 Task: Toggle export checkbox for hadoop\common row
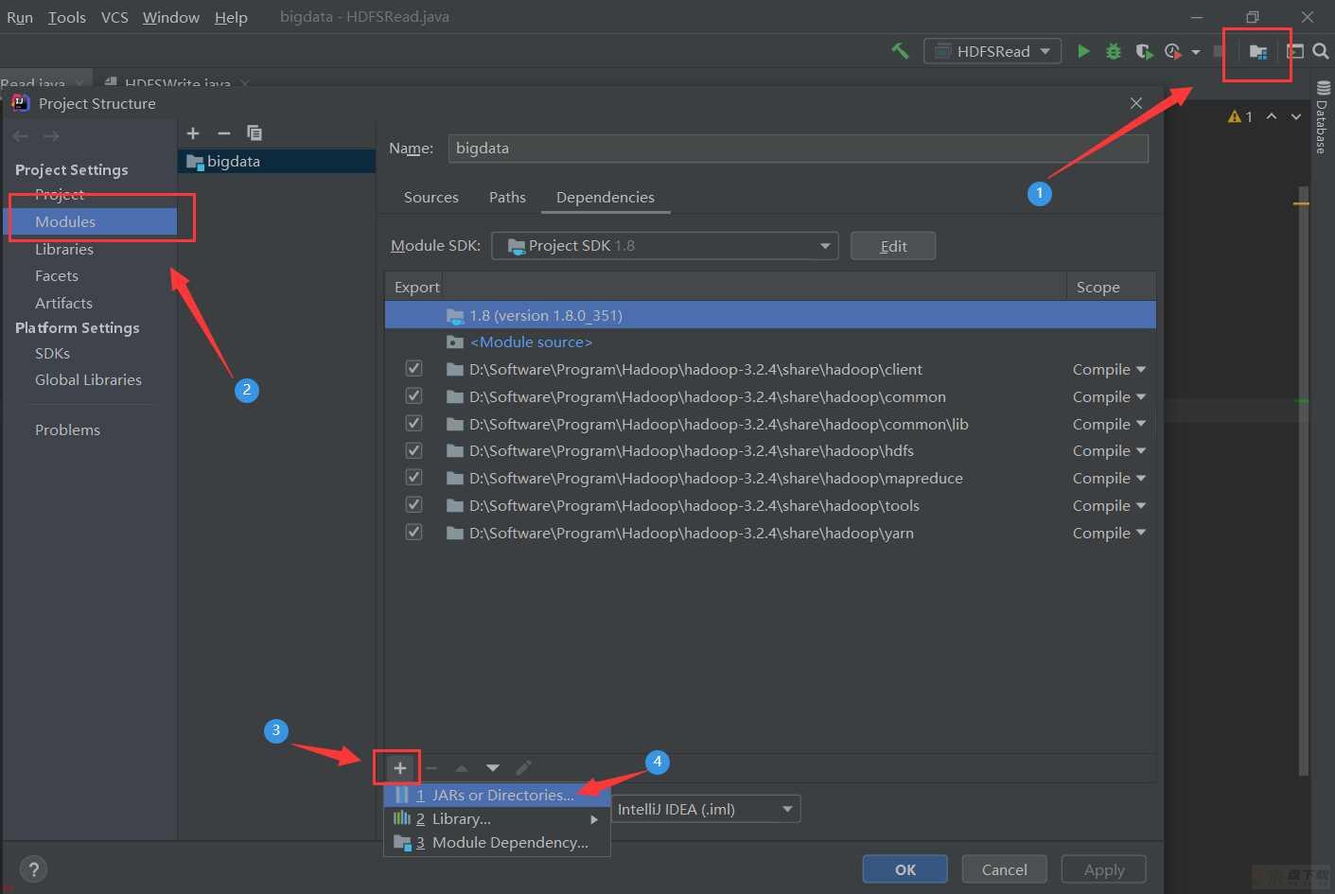413,396
